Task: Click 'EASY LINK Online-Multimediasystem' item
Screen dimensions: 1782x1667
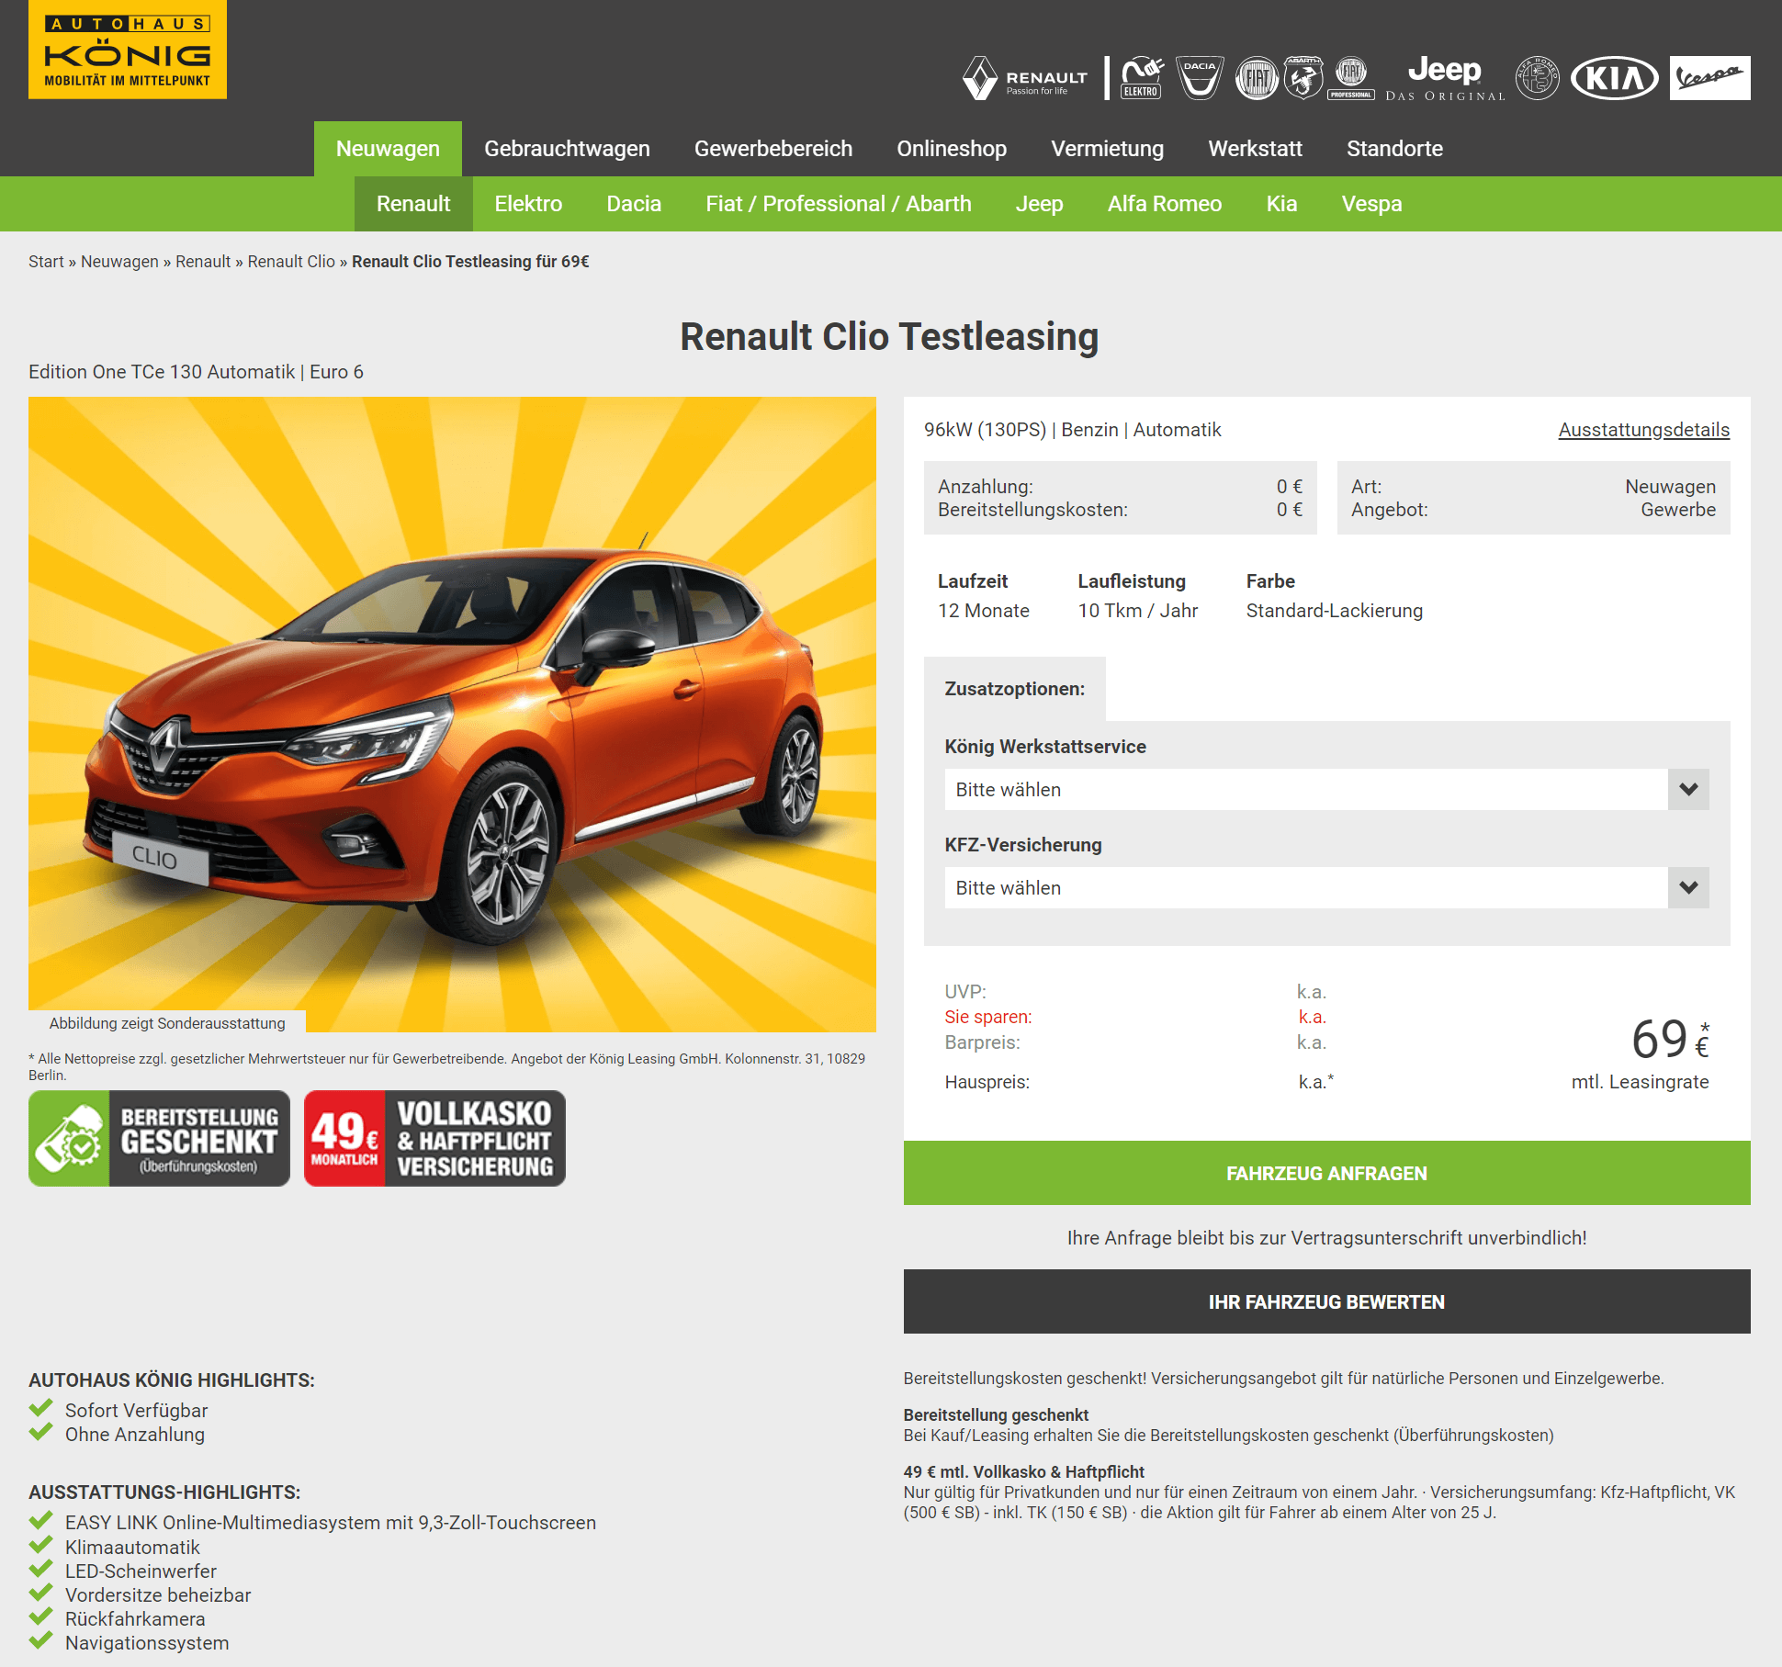Action: tap(331, 1523)
